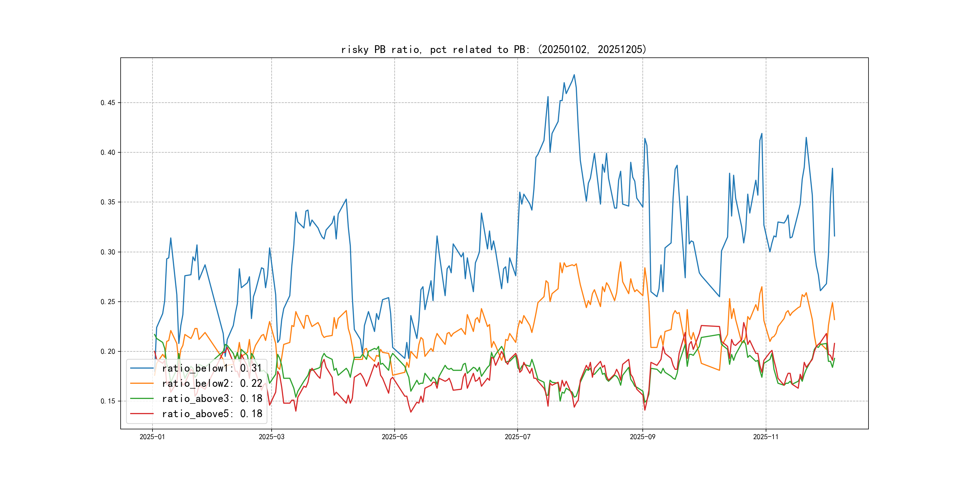Click the 2025-07 x-axis tick label
This screenshot has width=965, height=482.
[x=517, y=437]
